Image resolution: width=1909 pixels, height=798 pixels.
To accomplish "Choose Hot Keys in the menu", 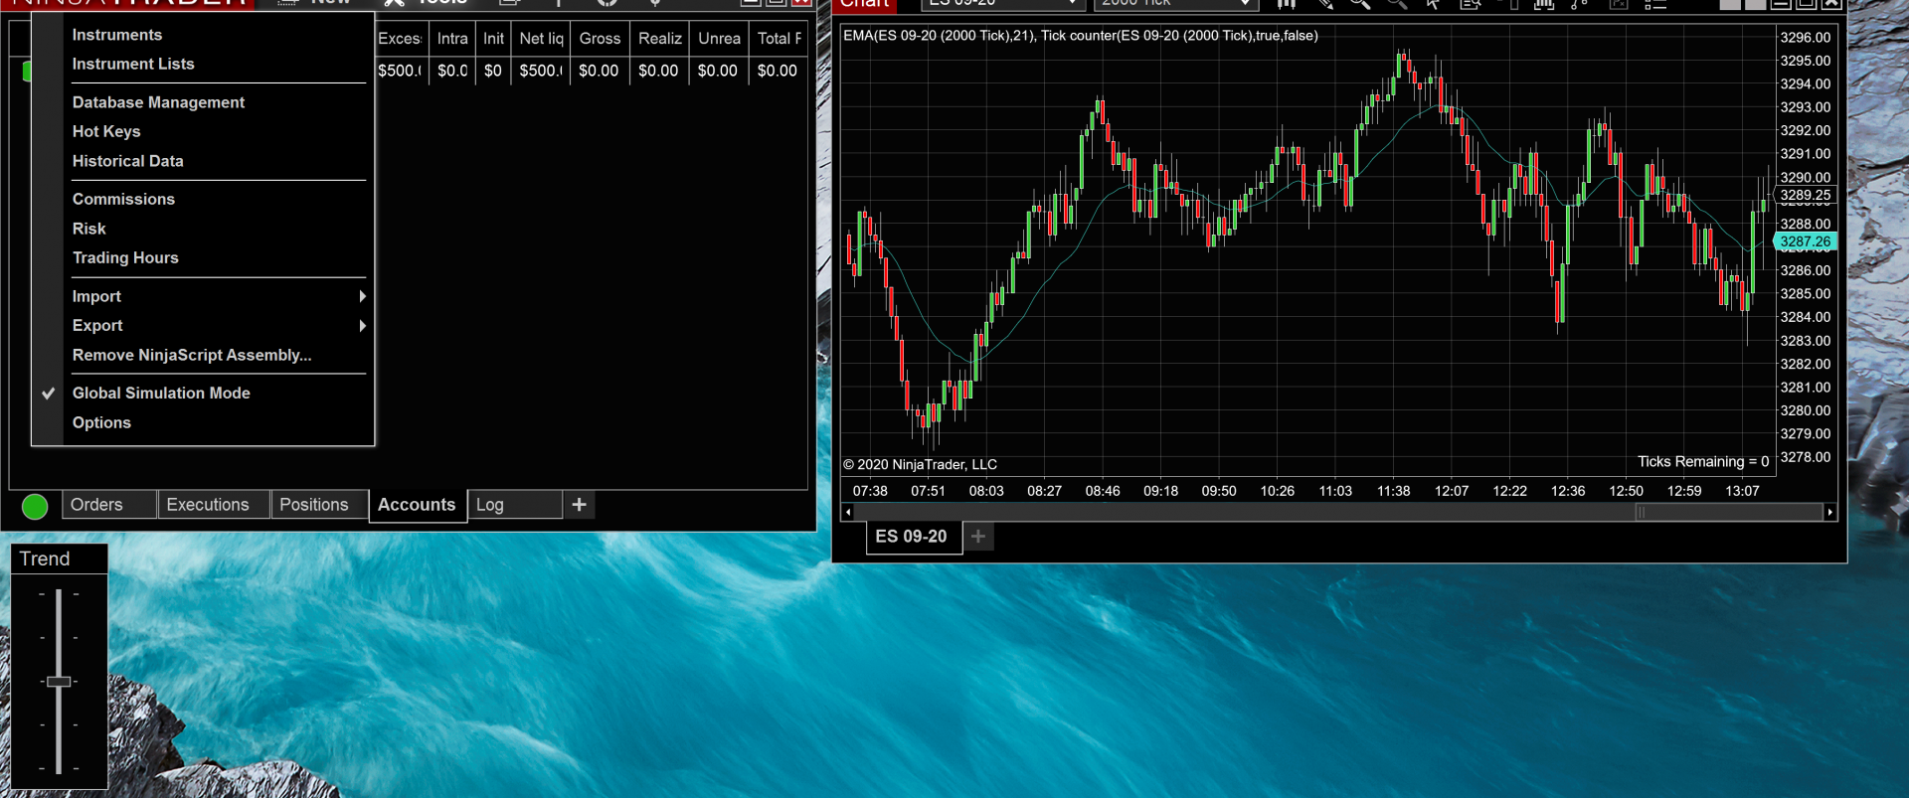I will pos(106,131).
